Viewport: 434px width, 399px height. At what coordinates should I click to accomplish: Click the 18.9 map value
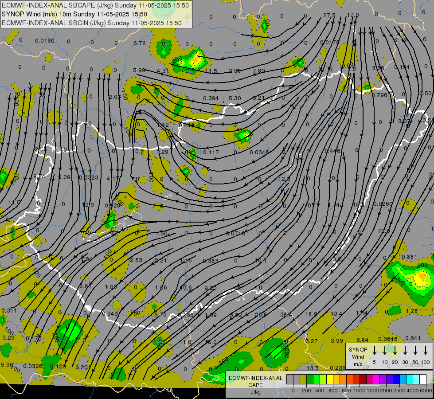point(311,314)
